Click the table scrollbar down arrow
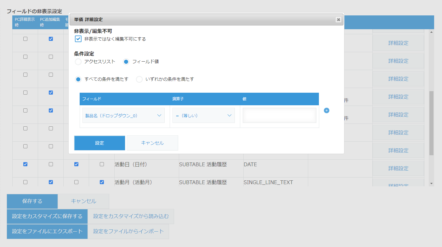 [x=431, y=184]
